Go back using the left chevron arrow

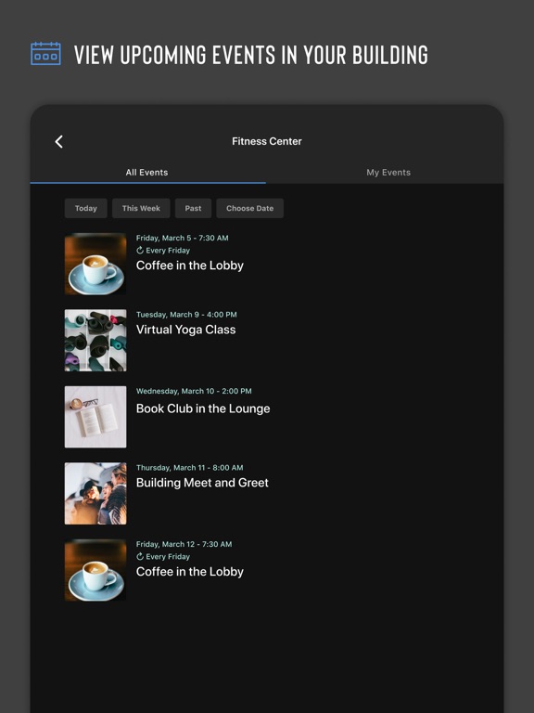(58, 142)
